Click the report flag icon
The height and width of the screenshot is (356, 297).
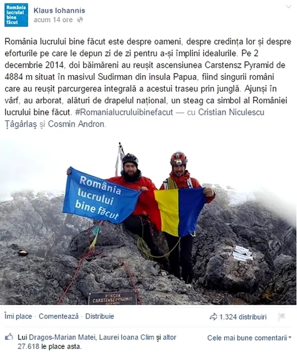tap(282, 317)
